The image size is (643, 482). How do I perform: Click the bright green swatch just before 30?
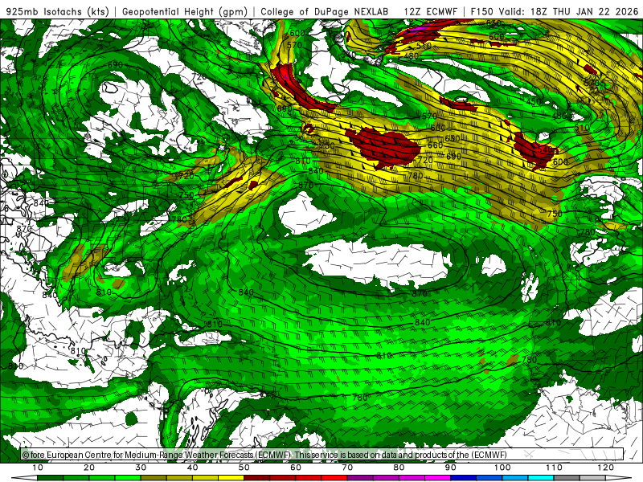[x=128, y=478]
